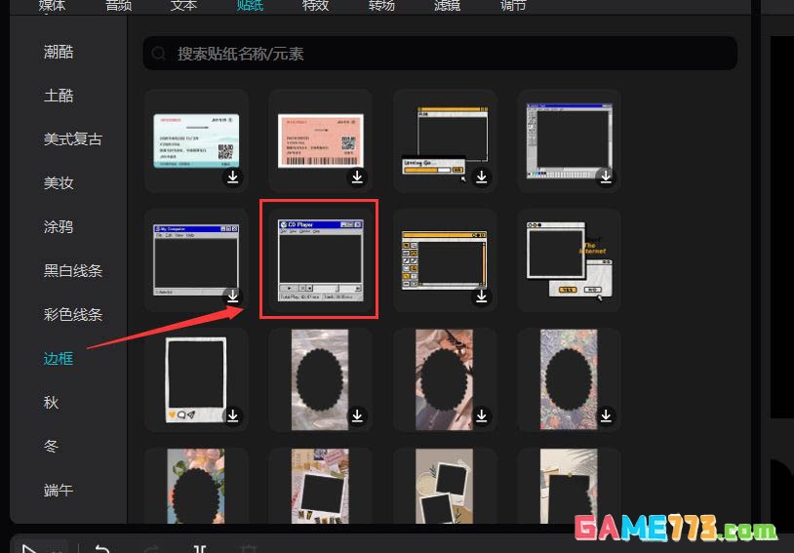Download the yellow retro tool-window frame

click(482, 296)
